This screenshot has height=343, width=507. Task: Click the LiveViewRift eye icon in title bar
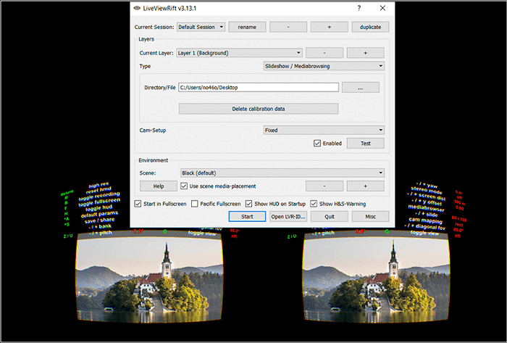coord(138,7)
